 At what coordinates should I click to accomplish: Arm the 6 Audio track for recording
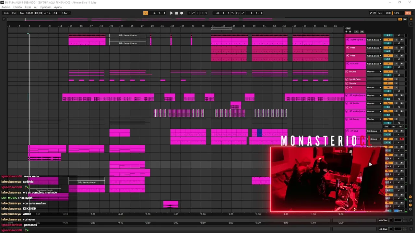point(401,64)
